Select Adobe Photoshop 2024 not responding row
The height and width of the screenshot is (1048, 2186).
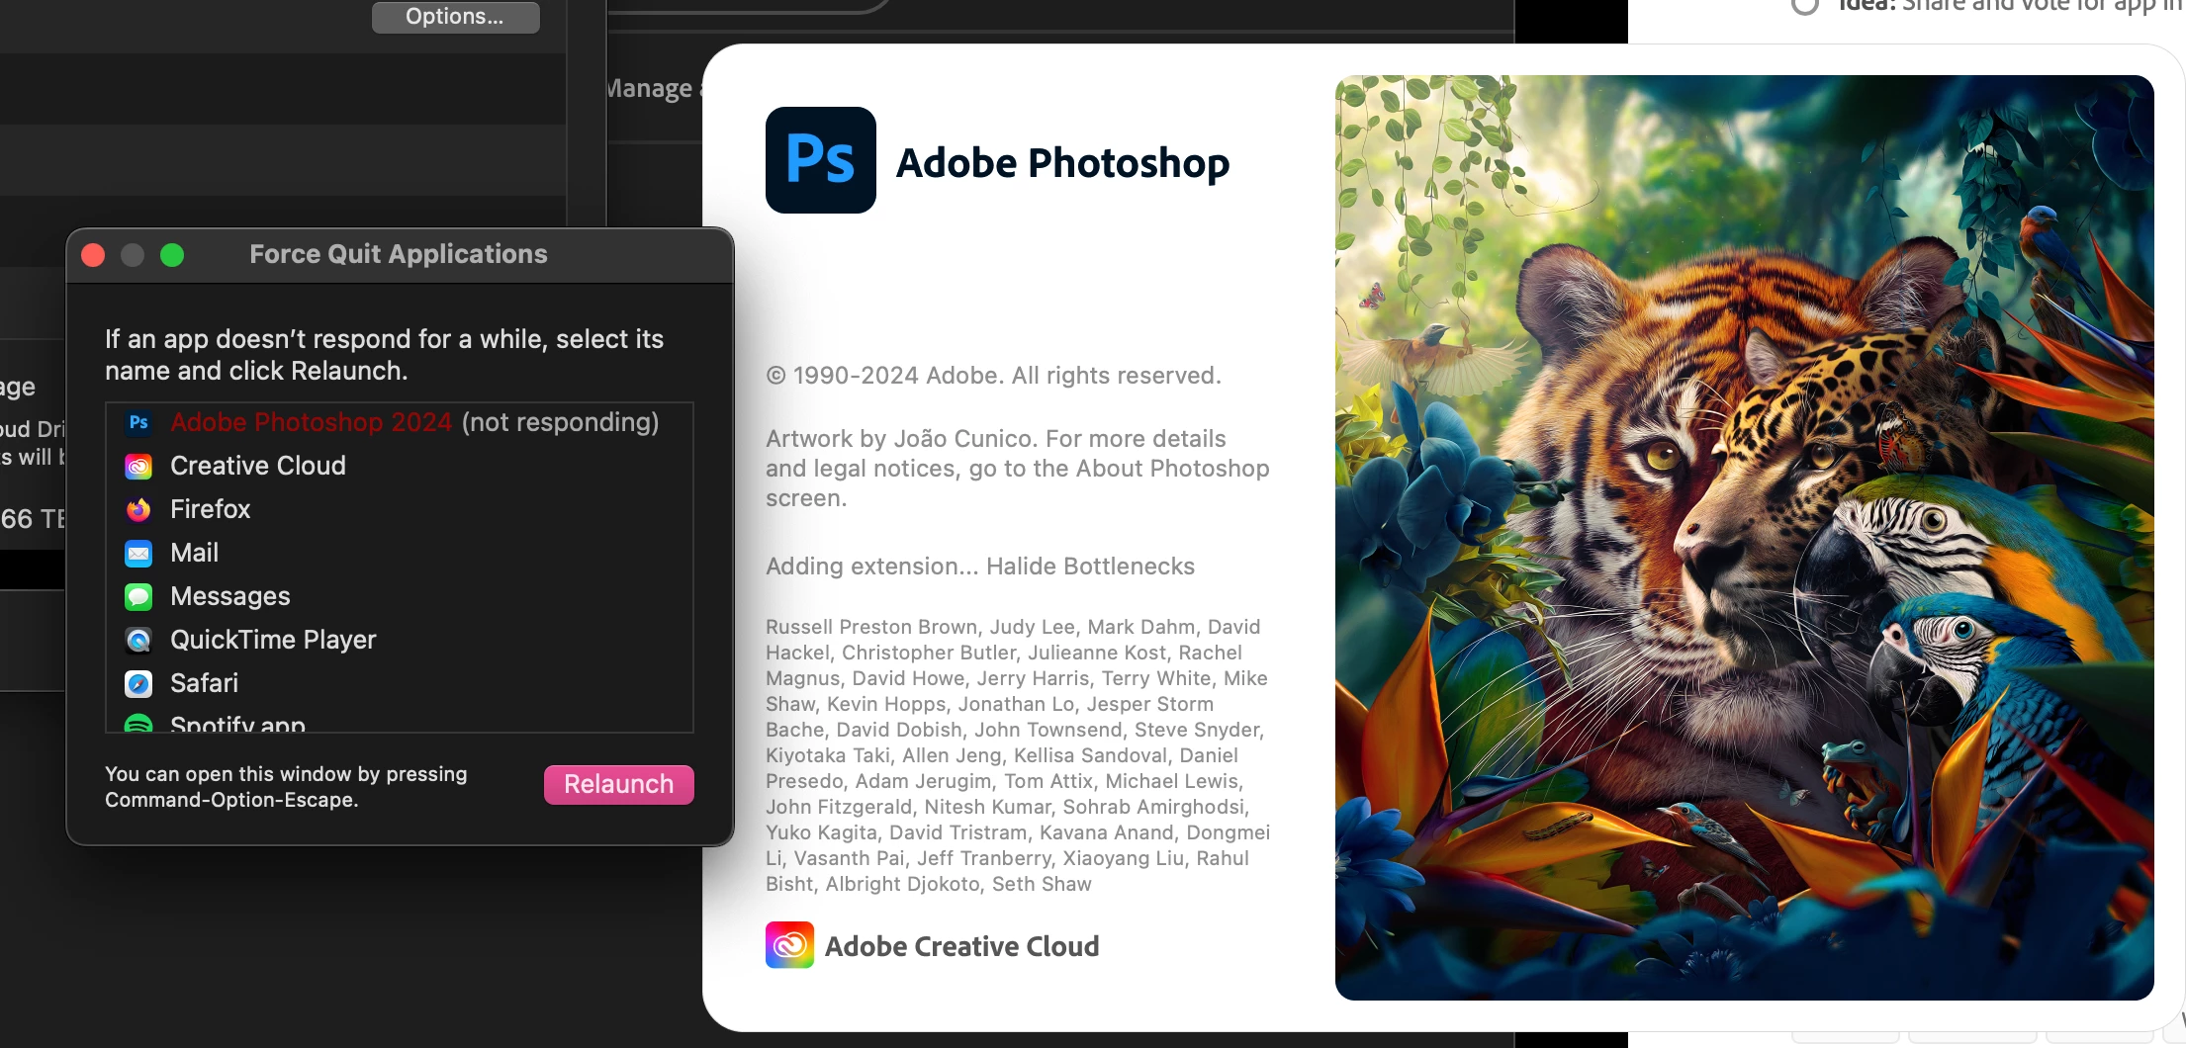pos(400,423)
